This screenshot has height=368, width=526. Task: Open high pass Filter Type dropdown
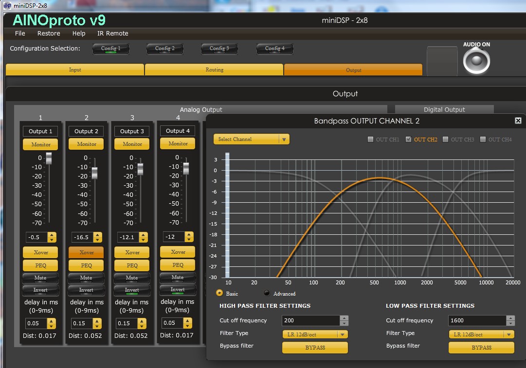[x=315, y=334]
